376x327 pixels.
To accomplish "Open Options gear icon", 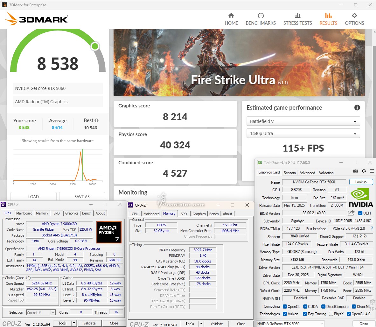I will click(x=354, y=16).
